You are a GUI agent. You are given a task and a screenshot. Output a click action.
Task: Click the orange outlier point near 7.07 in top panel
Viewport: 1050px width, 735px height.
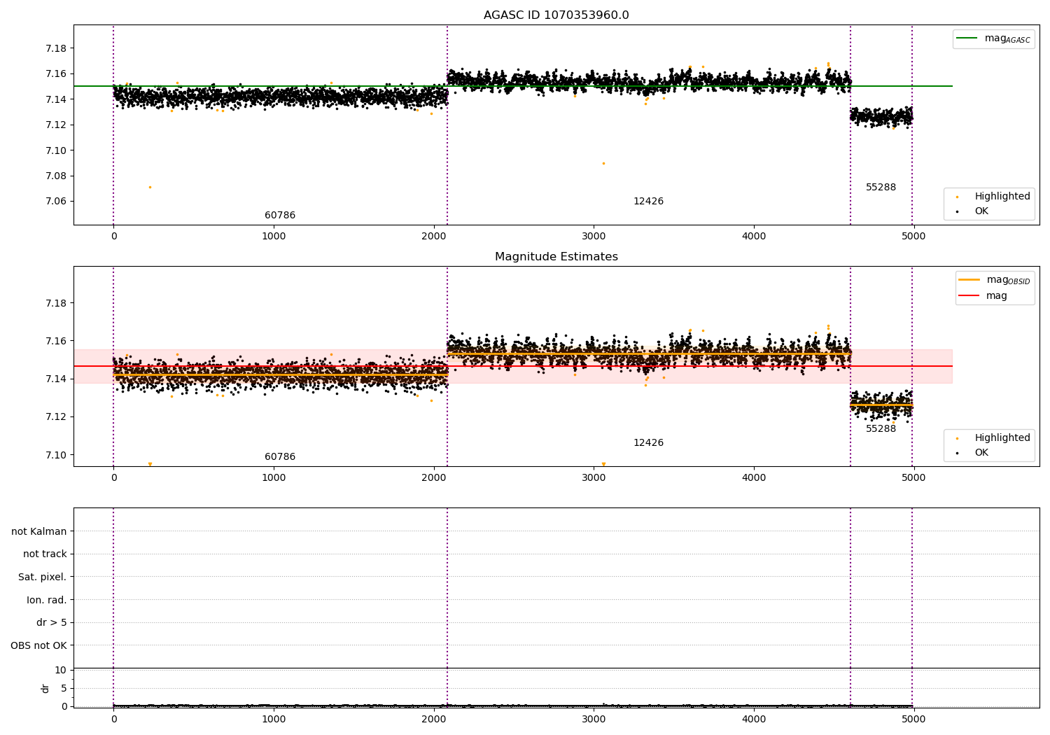[x=150, y=187]
